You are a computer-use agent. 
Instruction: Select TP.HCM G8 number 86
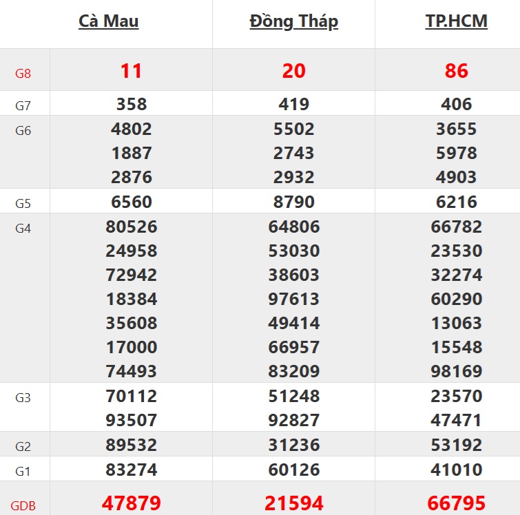coord(457,71)
